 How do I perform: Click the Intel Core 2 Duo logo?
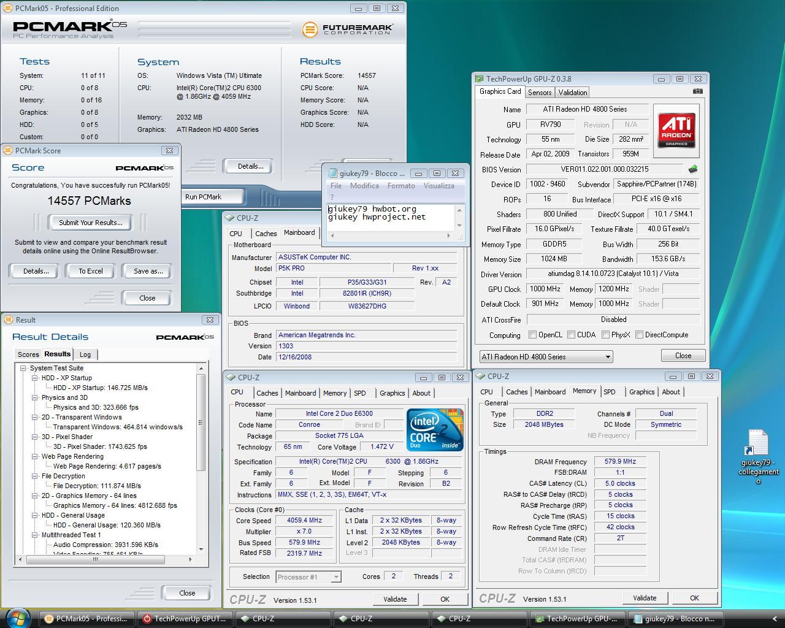point(435,430)
